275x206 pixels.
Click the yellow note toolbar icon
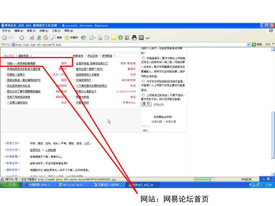pyautogui.click(x=114, y=38)
